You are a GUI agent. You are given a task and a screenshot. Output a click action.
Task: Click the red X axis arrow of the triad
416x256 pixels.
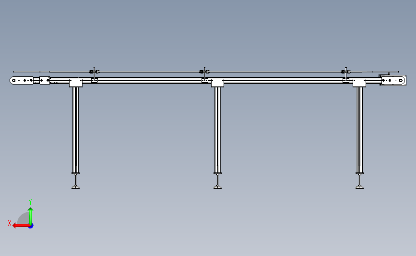pyautogui.click(x=21, y=226)
